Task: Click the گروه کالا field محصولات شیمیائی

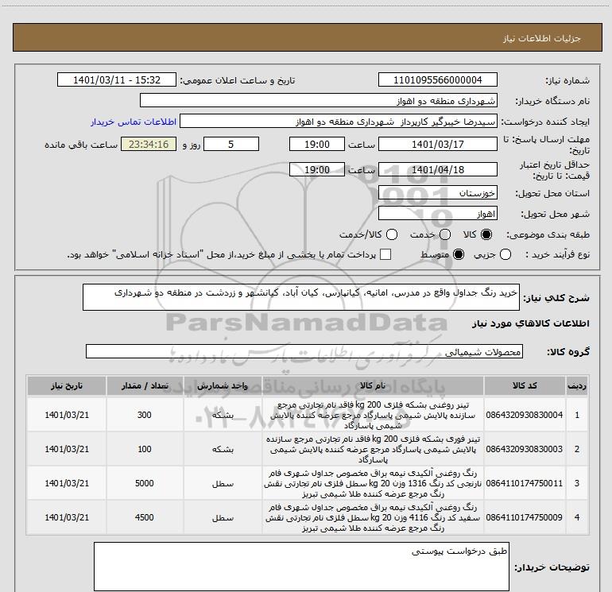Action: (x=304, y=351)
